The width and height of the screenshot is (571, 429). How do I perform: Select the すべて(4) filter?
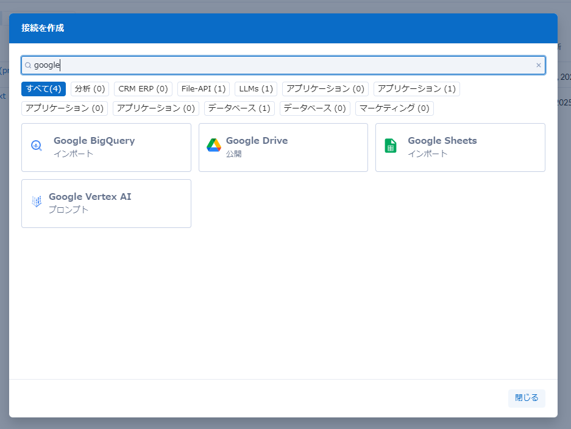click(43, 89)
